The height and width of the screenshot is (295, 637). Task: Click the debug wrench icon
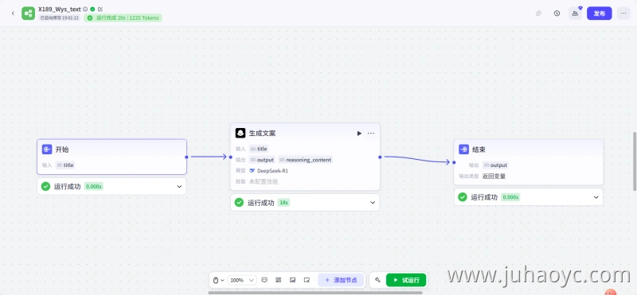point(377,280)
